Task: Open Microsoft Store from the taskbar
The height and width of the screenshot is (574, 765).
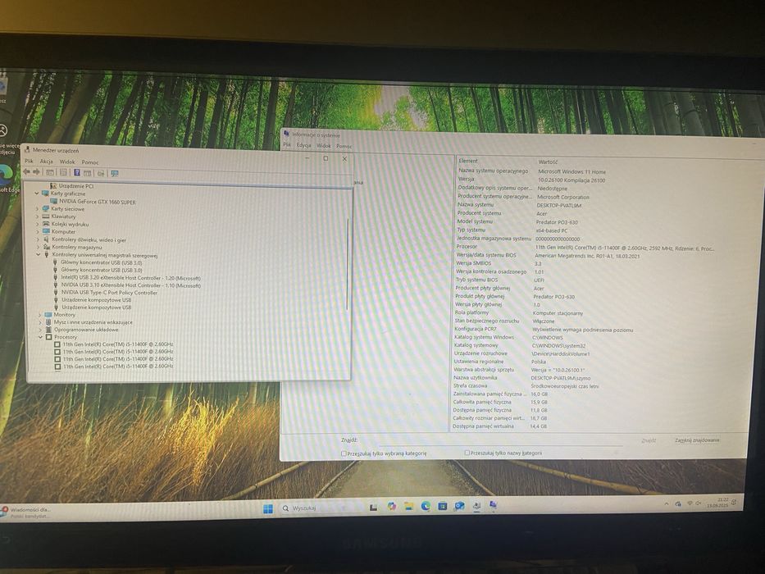Action: (x=443, y=506)
